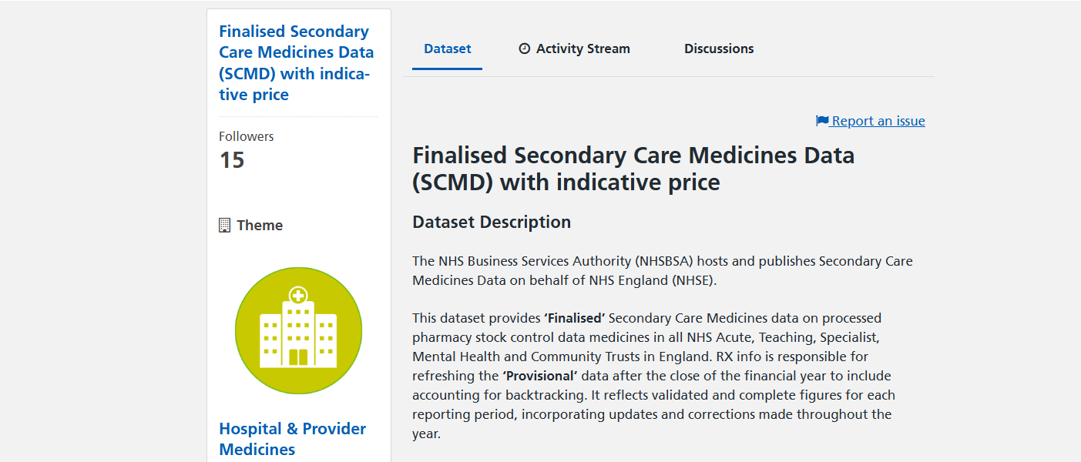Click the Dataset Description heading
1081x462 pixels.
[x=492, y=223]
